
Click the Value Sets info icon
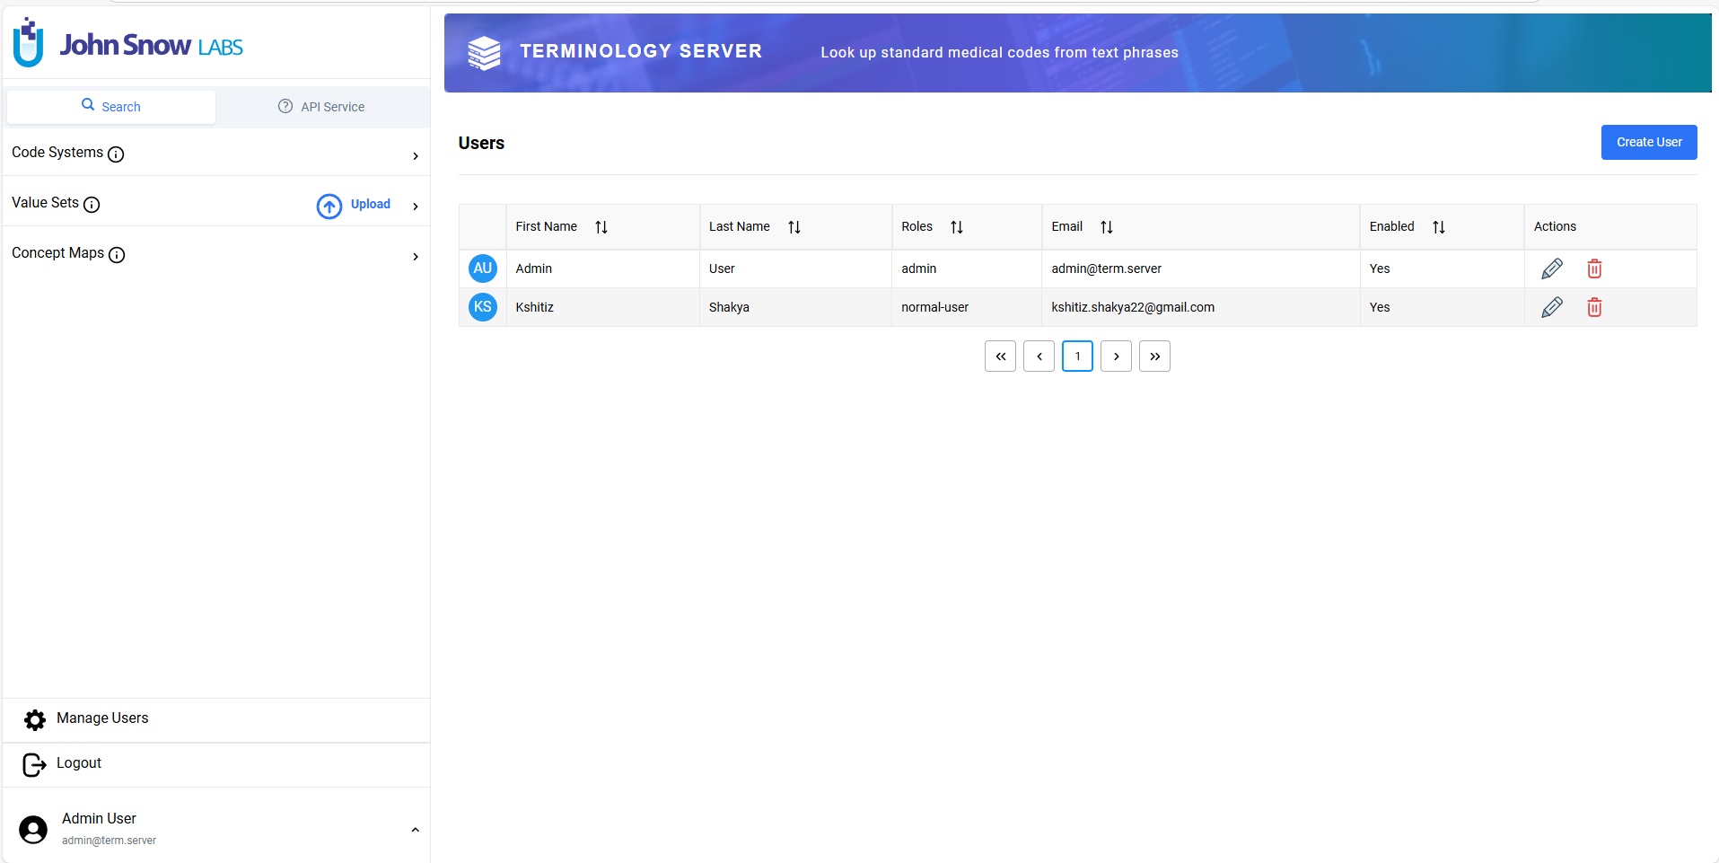point(92,205)
